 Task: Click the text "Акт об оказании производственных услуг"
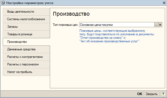pos(109,41)
